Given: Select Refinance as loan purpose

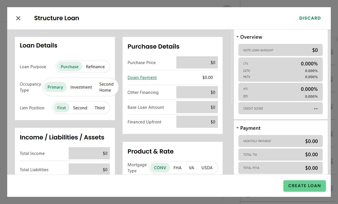Looking at the screenshot, I should click(95, 67).
